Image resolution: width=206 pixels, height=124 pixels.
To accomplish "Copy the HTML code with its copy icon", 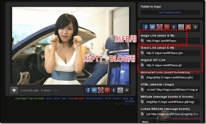I will click(142, 89).
